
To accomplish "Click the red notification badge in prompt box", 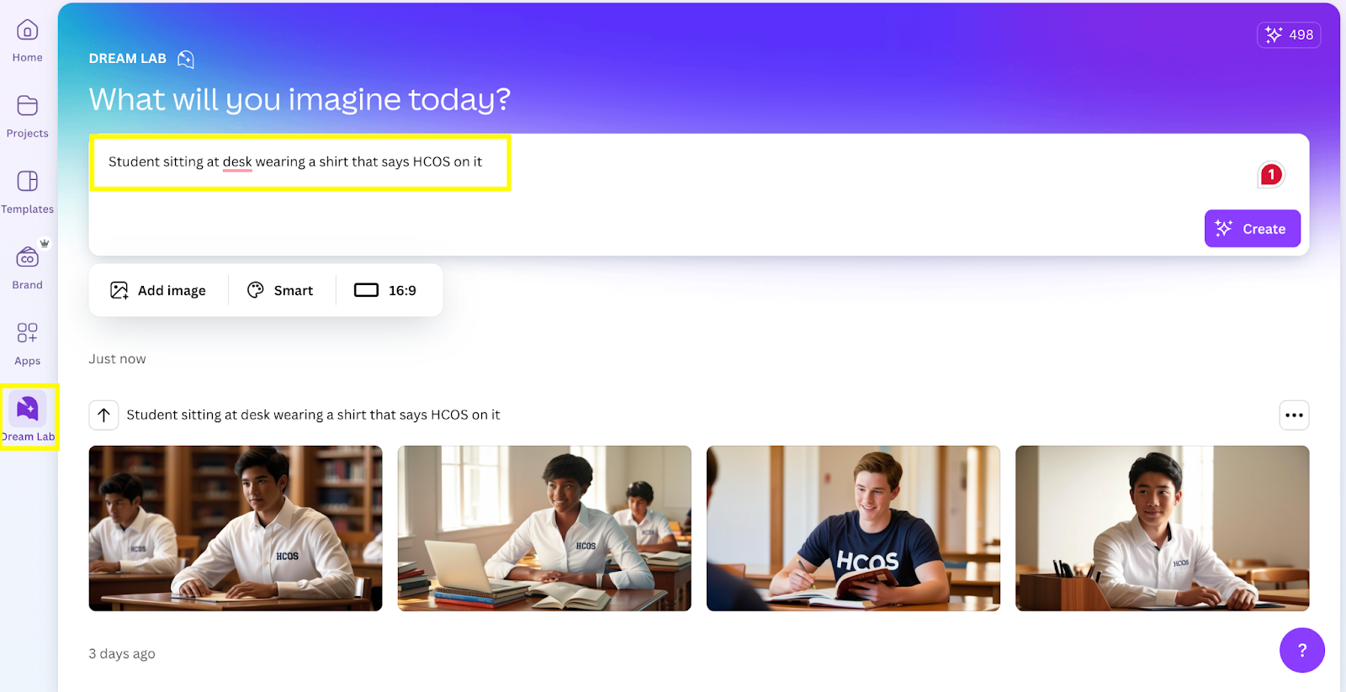I will [x=1271, y=175].
